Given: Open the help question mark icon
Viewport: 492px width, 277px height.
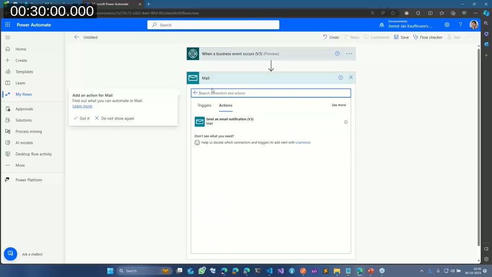Looking at the screenshot, I should [x=460, y=25].
